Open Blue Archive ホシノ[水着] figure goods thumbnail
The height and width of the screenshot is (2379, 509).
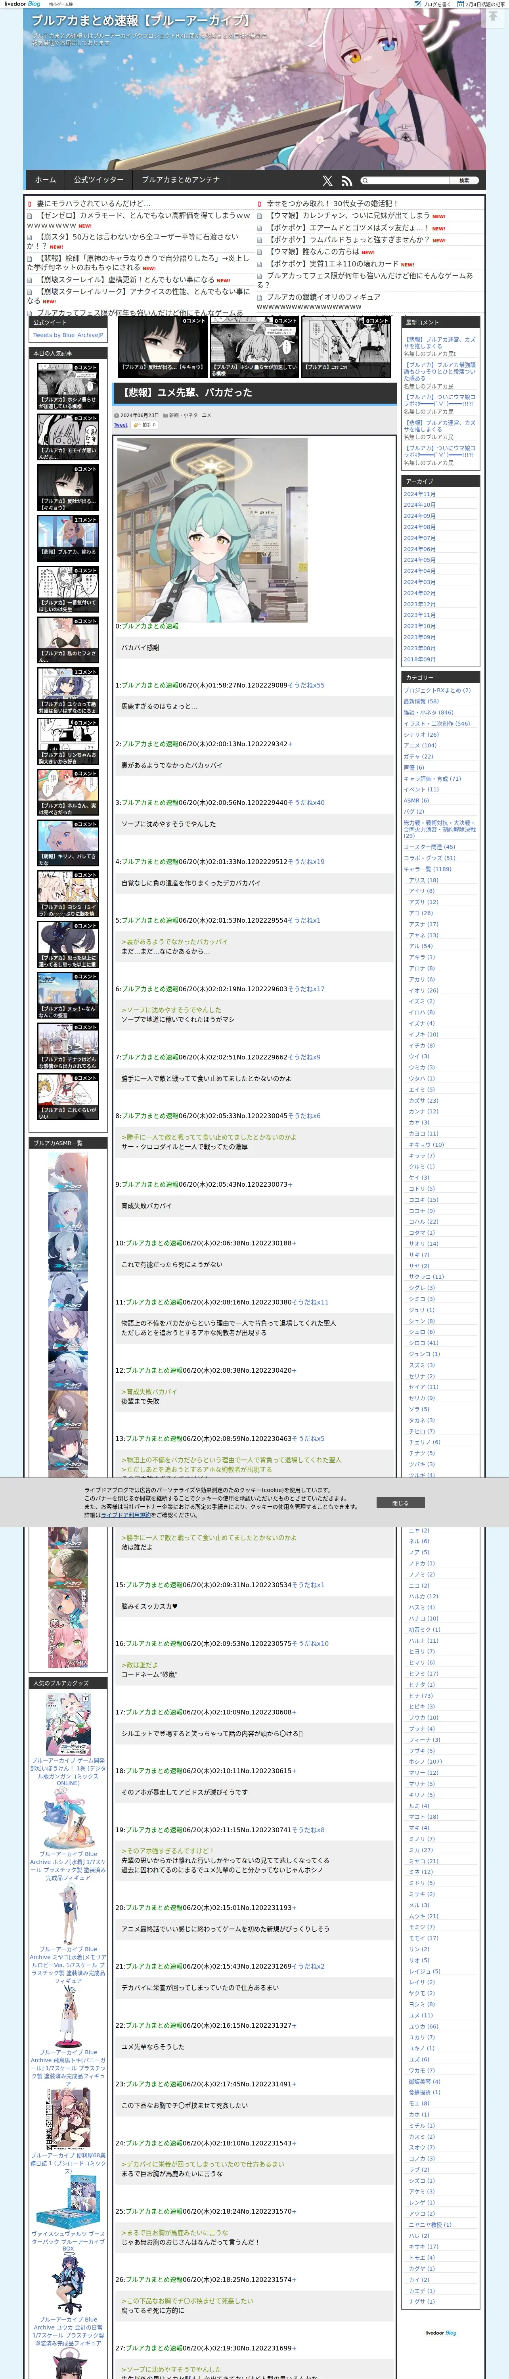[x=68, y=1818]
